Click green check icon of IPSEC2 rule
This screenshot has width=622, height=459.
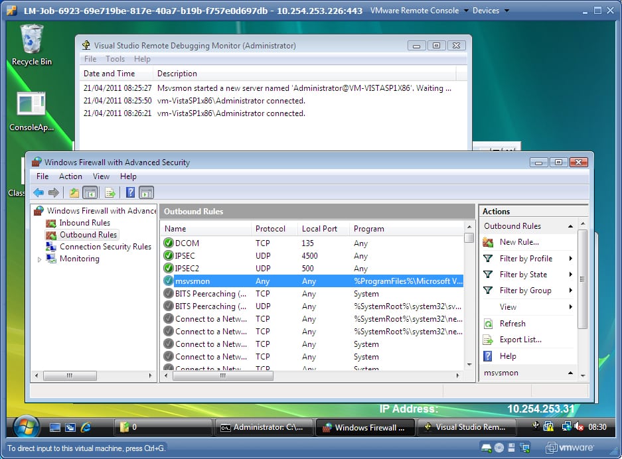(169, 269)
